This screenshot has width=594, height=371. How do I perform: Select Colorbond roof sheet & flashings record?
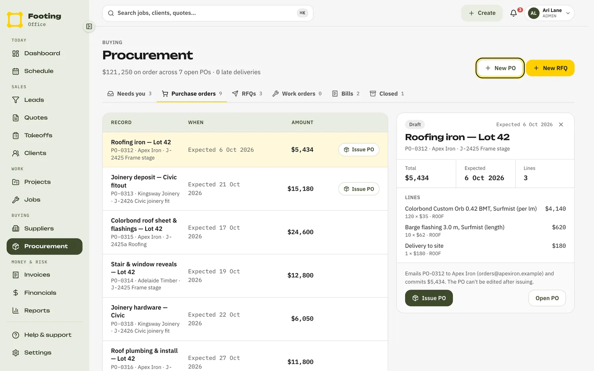245,232
